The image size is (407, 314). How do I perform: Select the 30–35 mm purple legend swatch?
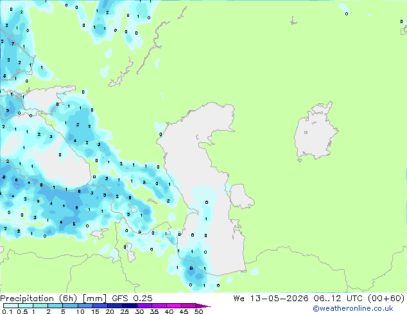[x=144, y=306]
